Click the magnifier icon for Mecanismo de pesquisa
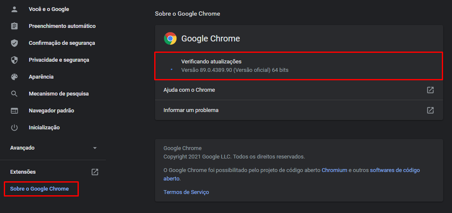452x213 pixels. (x=14, y=94)
